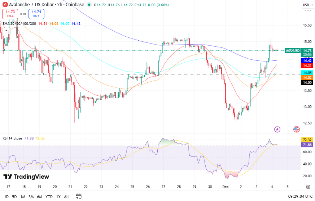Click the blue EMA value 14.42 in legend
This screenshot has width=315, height=201.
pos(76,24)
